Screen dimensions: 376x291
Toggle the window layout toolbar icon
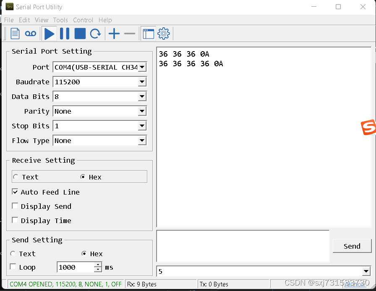(x=149, y=34)
